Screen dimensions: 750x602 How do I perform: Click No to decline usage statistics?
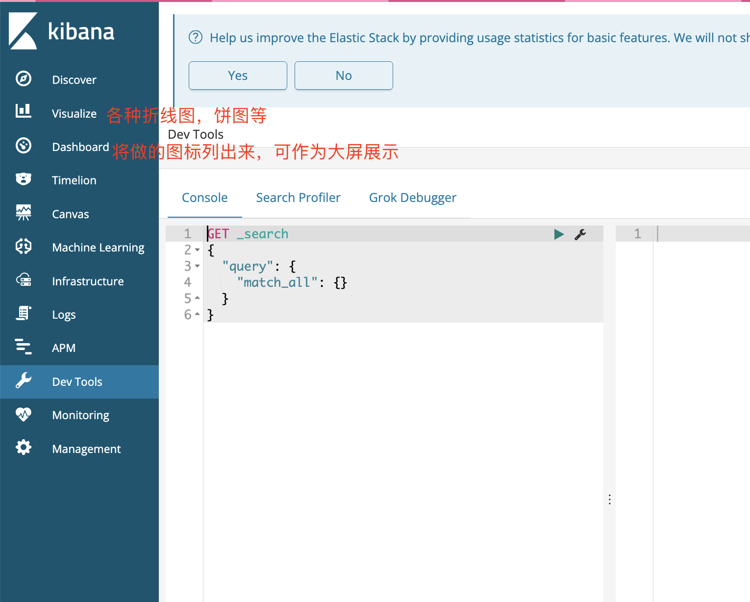tap(344, 75)
